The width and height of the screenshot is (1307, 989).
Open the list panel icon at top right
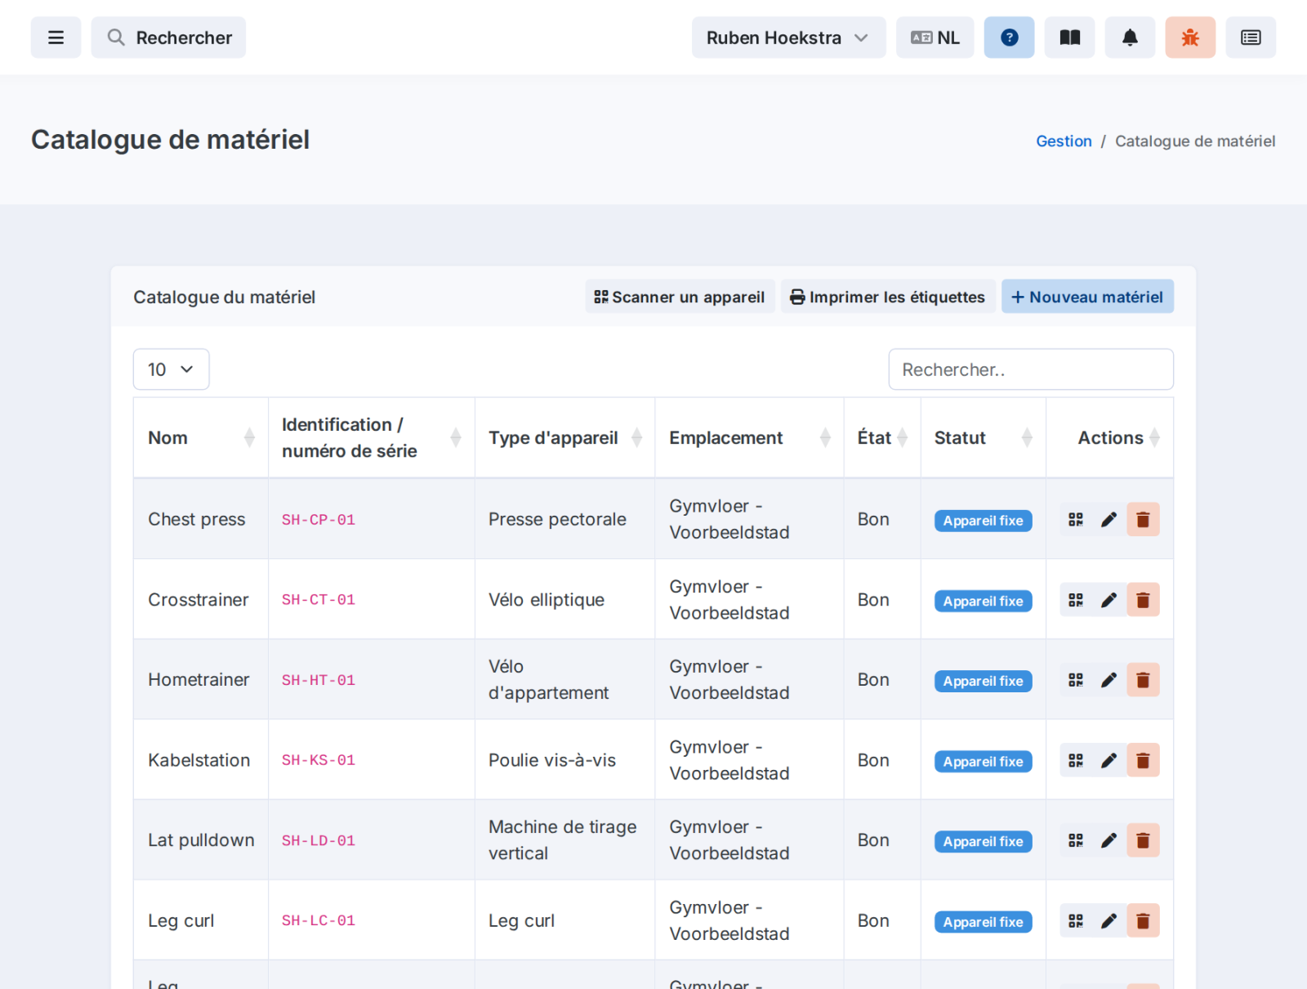tap(1251, 38)
